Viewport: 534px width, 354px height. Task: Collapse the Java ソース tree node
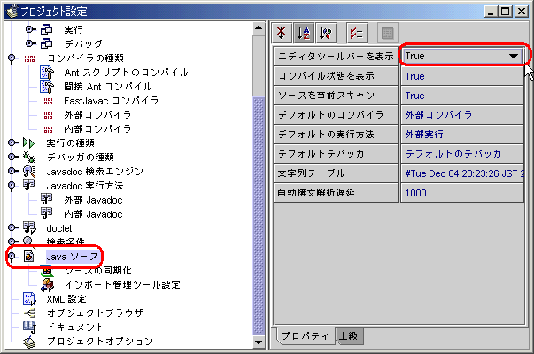[12, 256]
